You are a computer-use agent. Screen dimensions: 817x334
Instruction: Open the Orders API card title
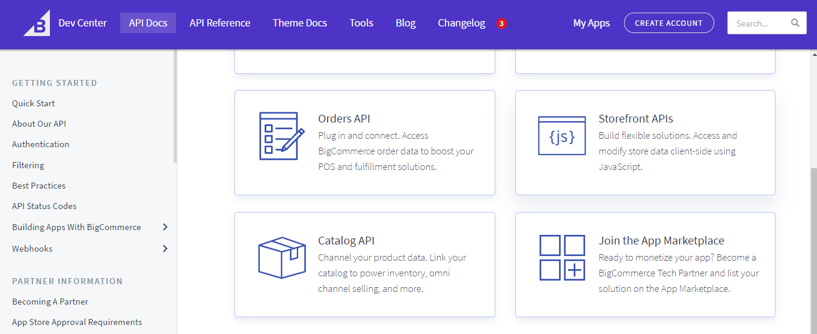344,119
